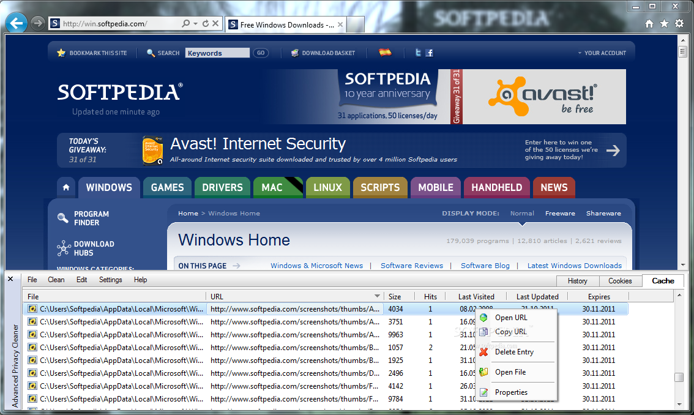Open Windows & Microsoft News link
Viewport: 694px width, 415px height.
tap(316, 266)
